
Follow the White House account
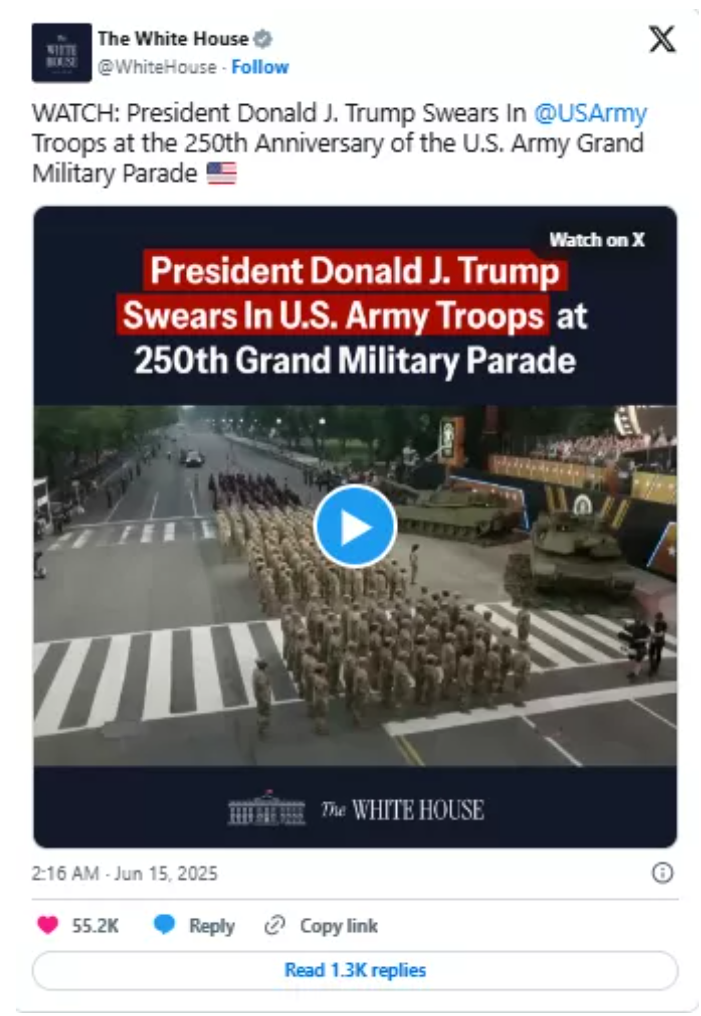260,67
